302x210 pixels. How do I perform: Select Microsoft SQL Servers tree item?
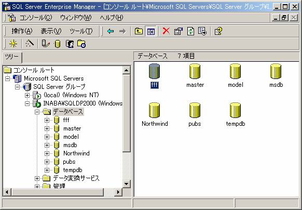54,78
